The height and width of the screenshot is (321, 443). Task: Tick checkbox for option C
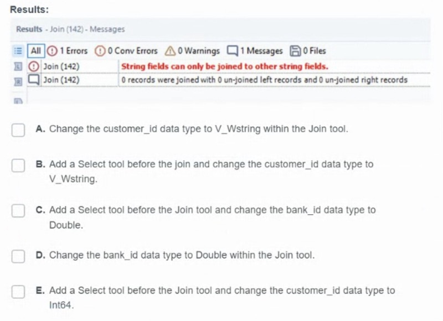click(18, 211)
